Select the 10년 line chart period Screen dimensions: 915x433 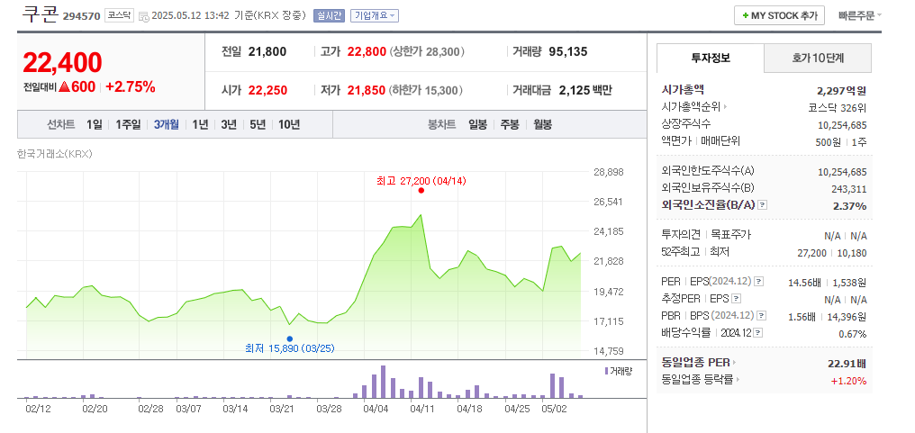(289, 124)
